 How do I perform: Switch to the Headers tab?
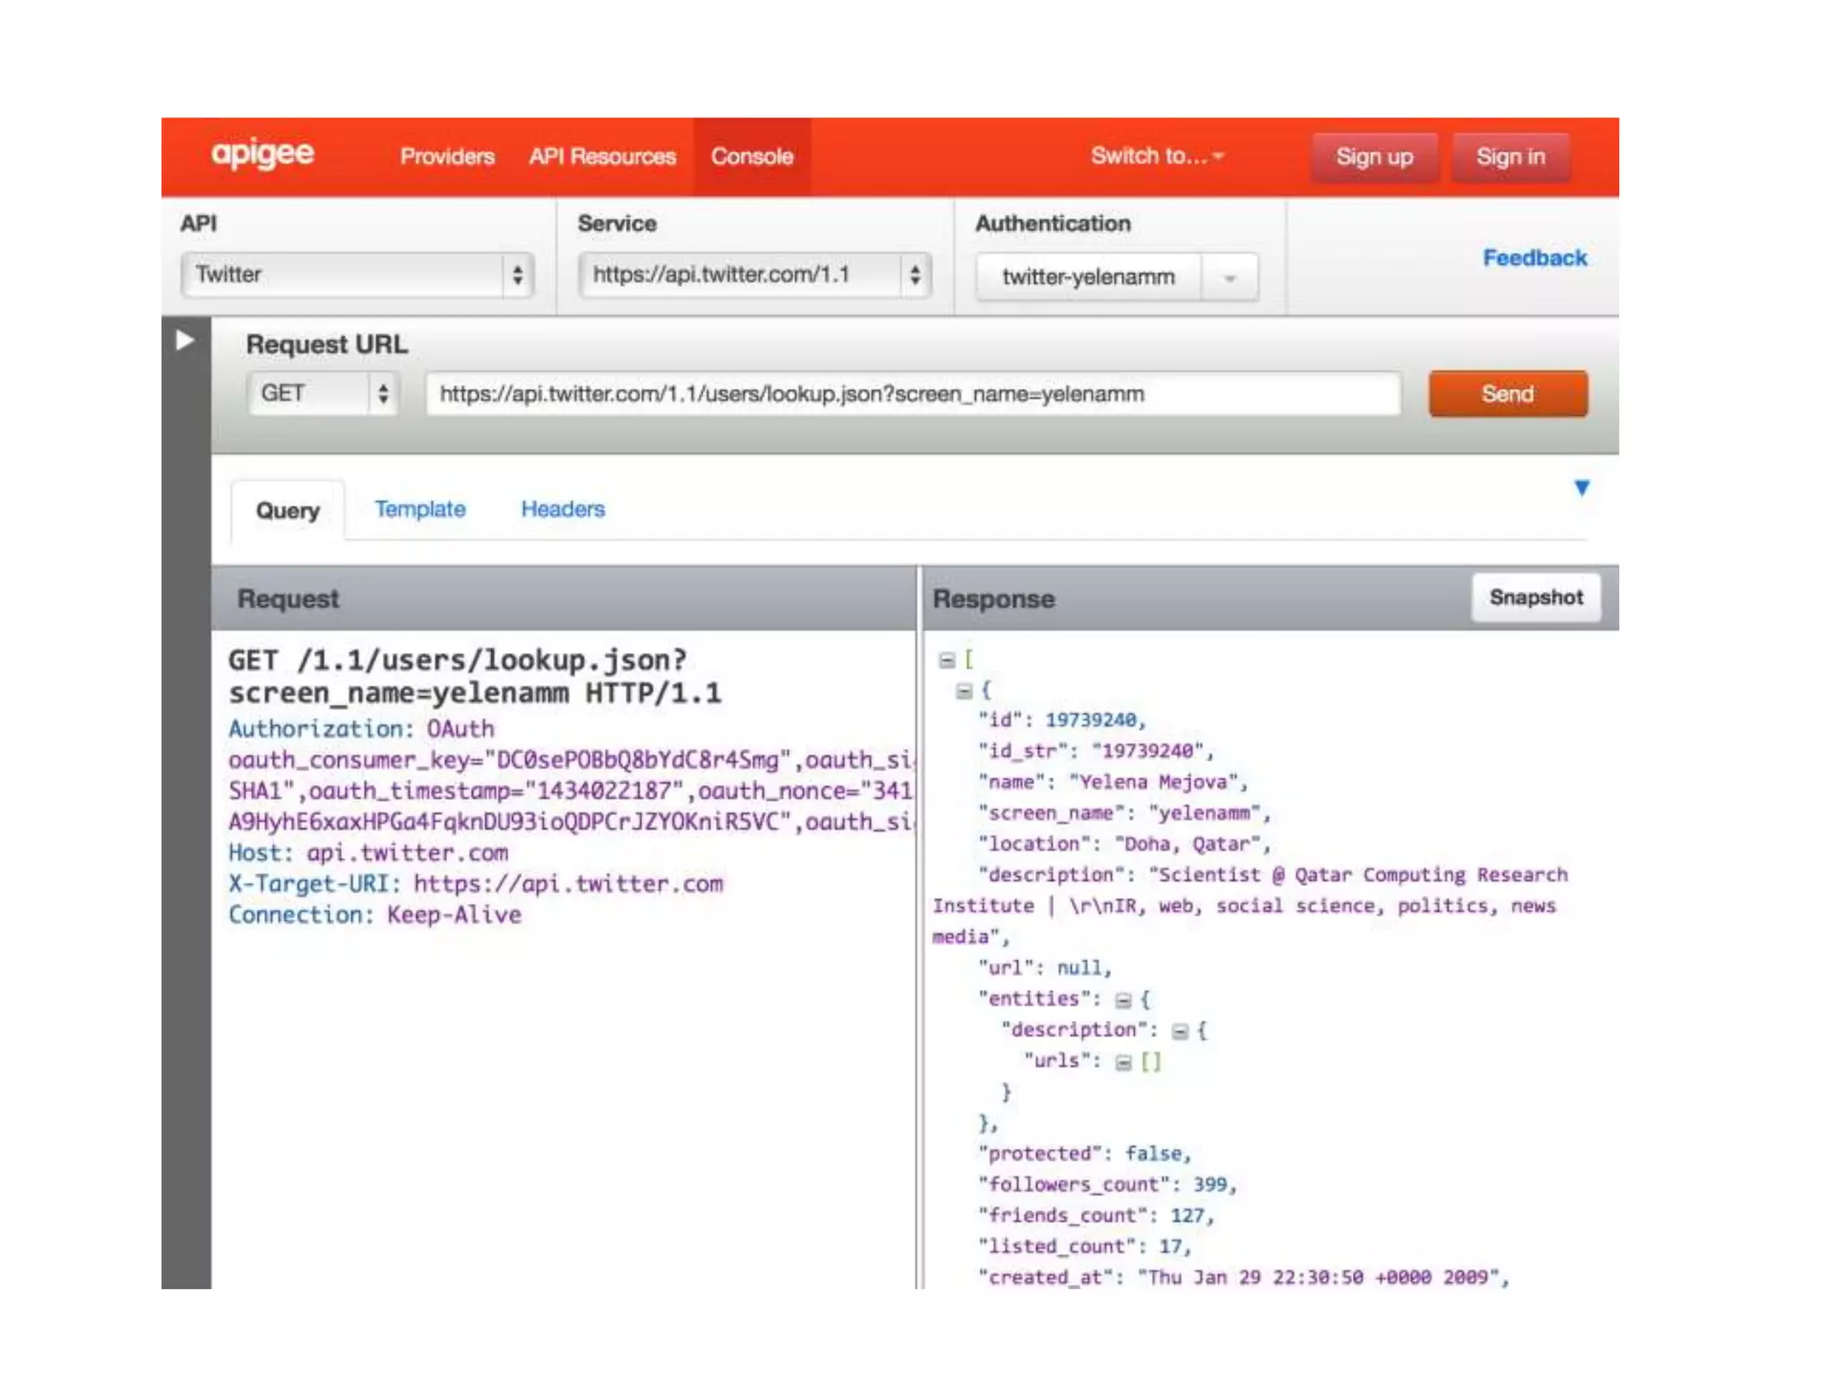pos(563,510)
